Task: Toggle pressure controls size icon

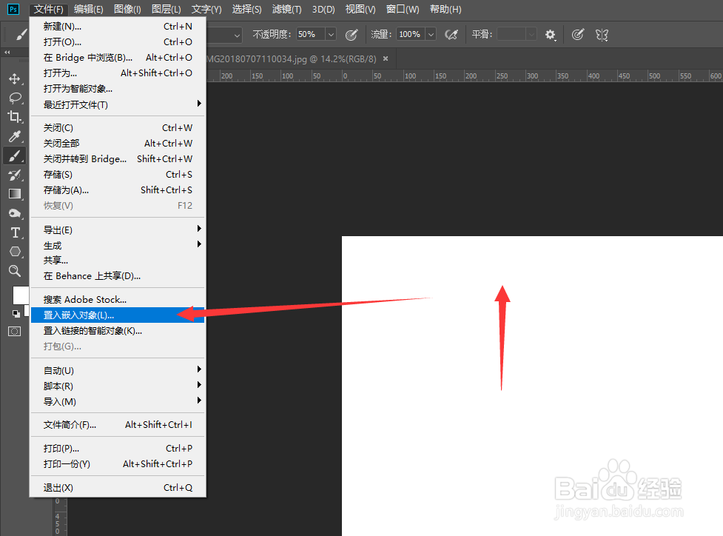Action: tap(577, 35)
